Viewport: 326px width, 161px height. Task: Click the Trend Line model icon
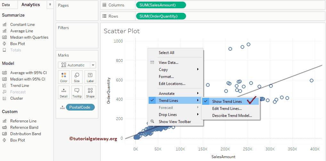[x=4, y=86]
